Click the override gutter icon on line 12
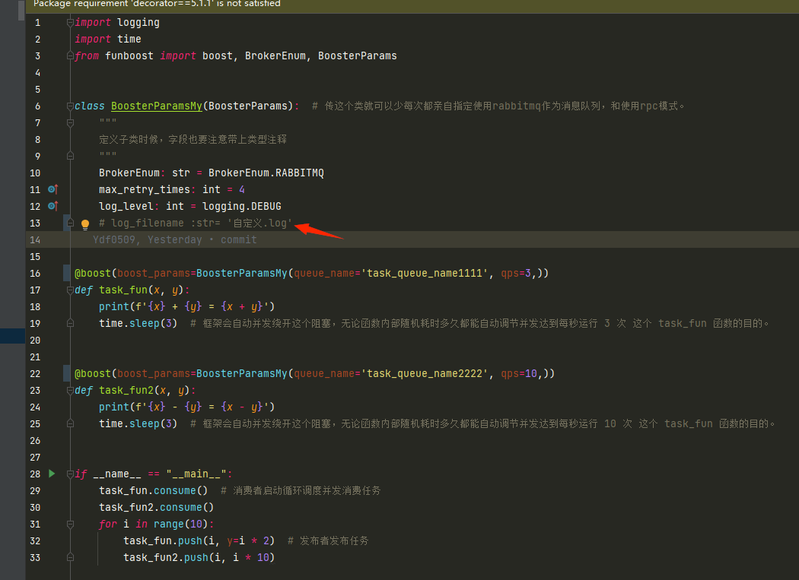Viewport: 799px width, 580px height. click(53, 206)
